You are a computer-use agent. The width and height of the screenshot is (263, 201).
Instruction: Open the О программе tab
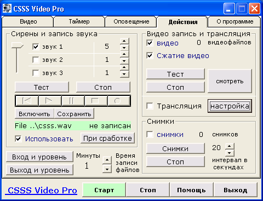click(x=235, y=21)
